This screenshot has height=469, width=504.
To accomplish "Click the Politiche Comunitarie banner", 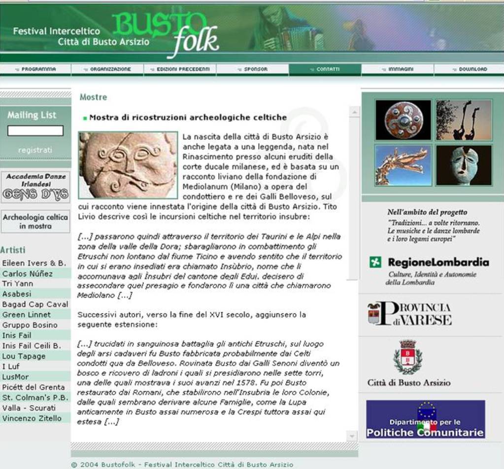I will (426, 419).
